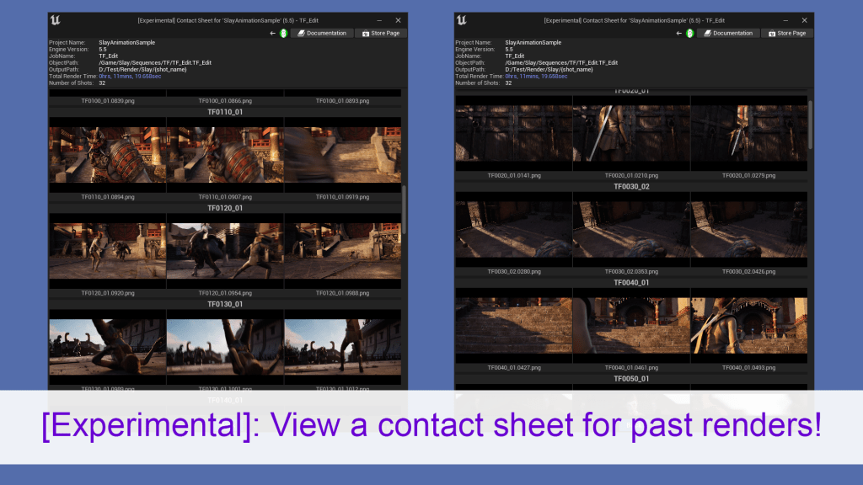
Task: Click the TF0120_01 shot header
Action: point(225,208)
